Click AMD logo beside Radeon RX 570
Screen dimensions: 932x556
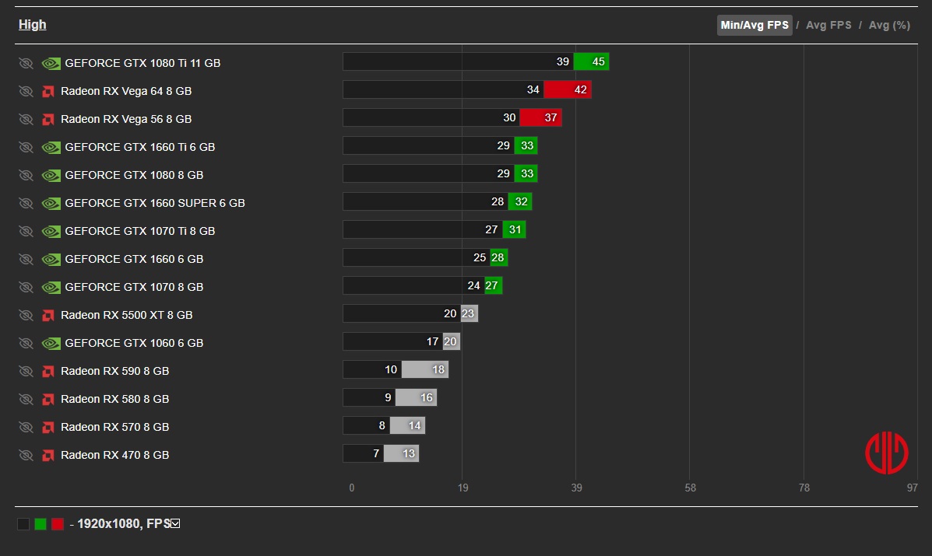point(48,427)
